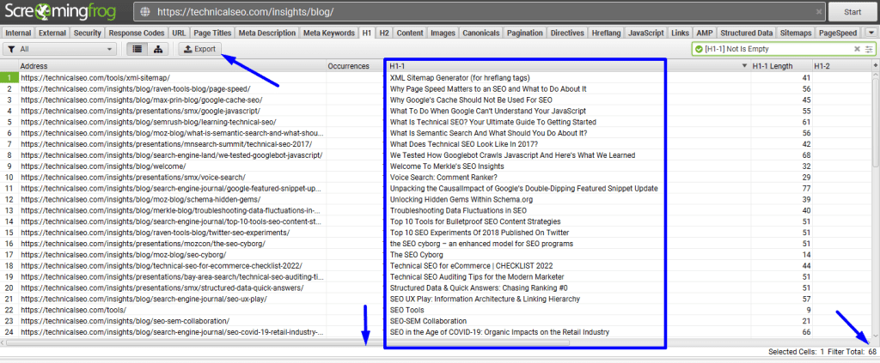Click the Export button
Screen dimensions: 880x363
[x=199, y=49]
